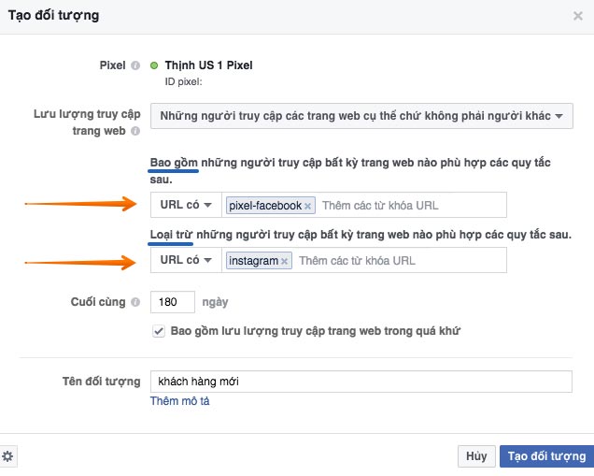Click the 'Hủy' cancel button
594x476 pixels.
click(476, 456)
